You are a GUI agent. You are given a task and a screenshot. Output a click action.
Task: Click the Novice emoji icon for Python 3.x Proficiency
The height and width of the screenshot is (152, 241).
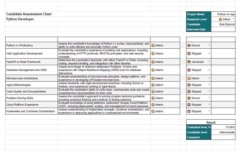(x=189, y=45)
